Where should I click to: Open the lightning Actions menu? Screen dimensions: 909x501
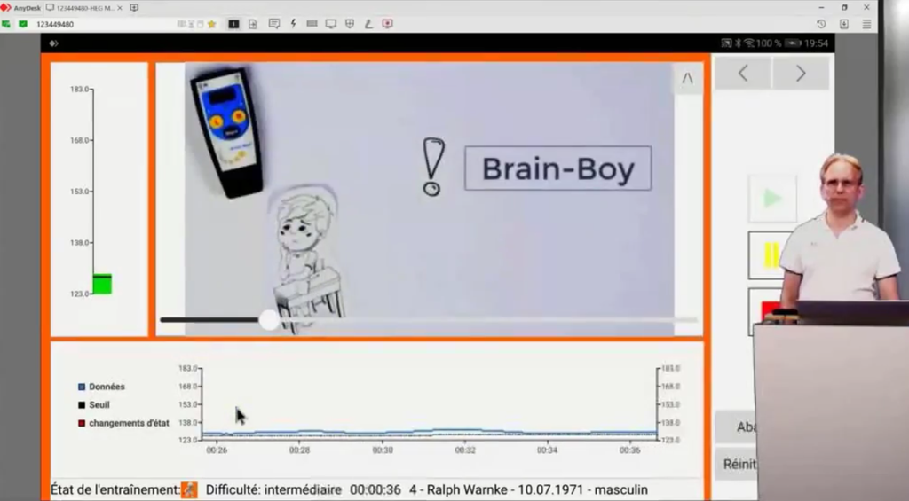click(x=293, y=24)
